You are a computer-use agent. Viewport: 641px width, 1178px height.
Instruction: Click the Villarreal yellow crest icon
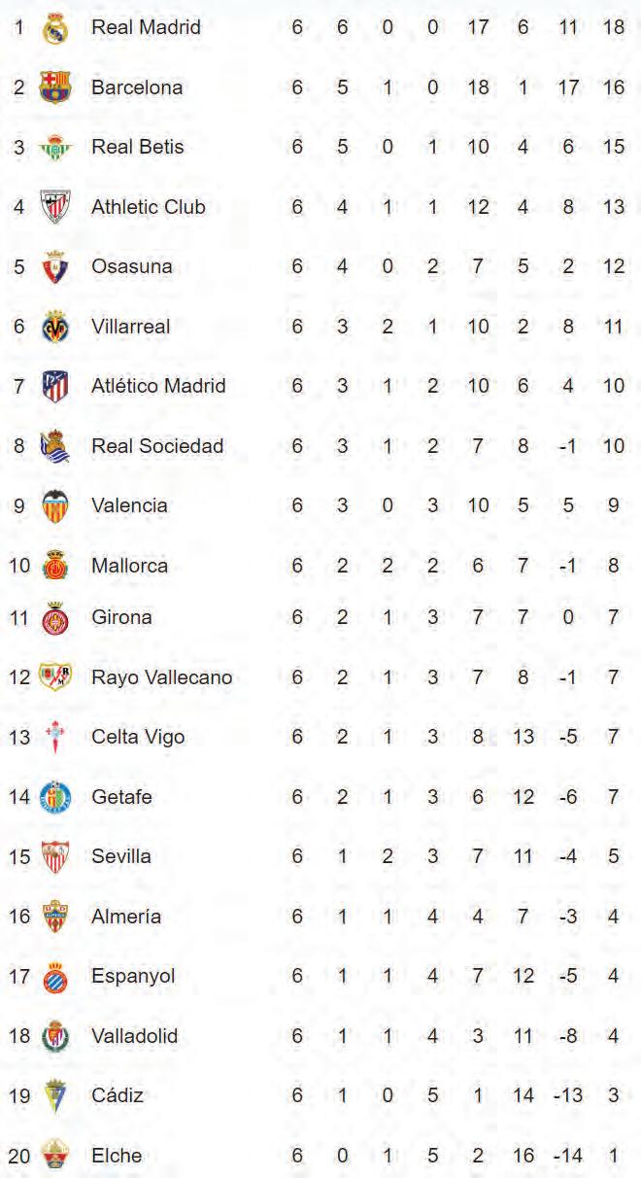click(x=54, y=328)
